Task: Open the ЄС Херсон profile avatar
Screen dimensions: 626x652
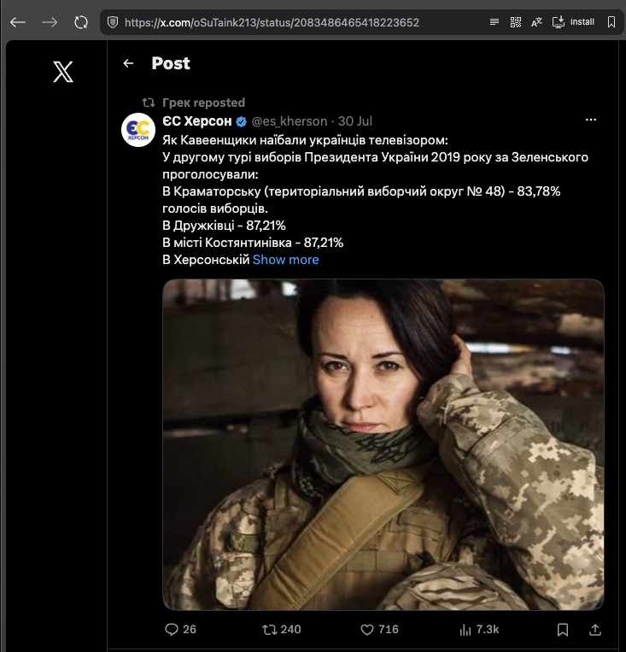Action: (x=138, y=130)
